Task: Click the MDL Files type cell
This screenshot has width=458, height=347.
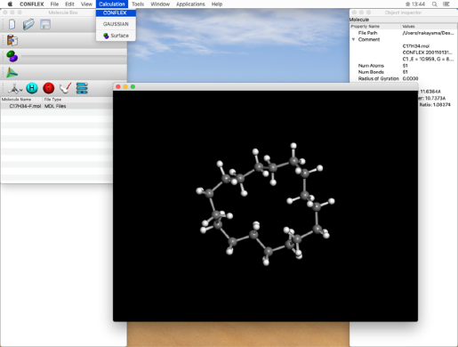Action: point(55,106)
